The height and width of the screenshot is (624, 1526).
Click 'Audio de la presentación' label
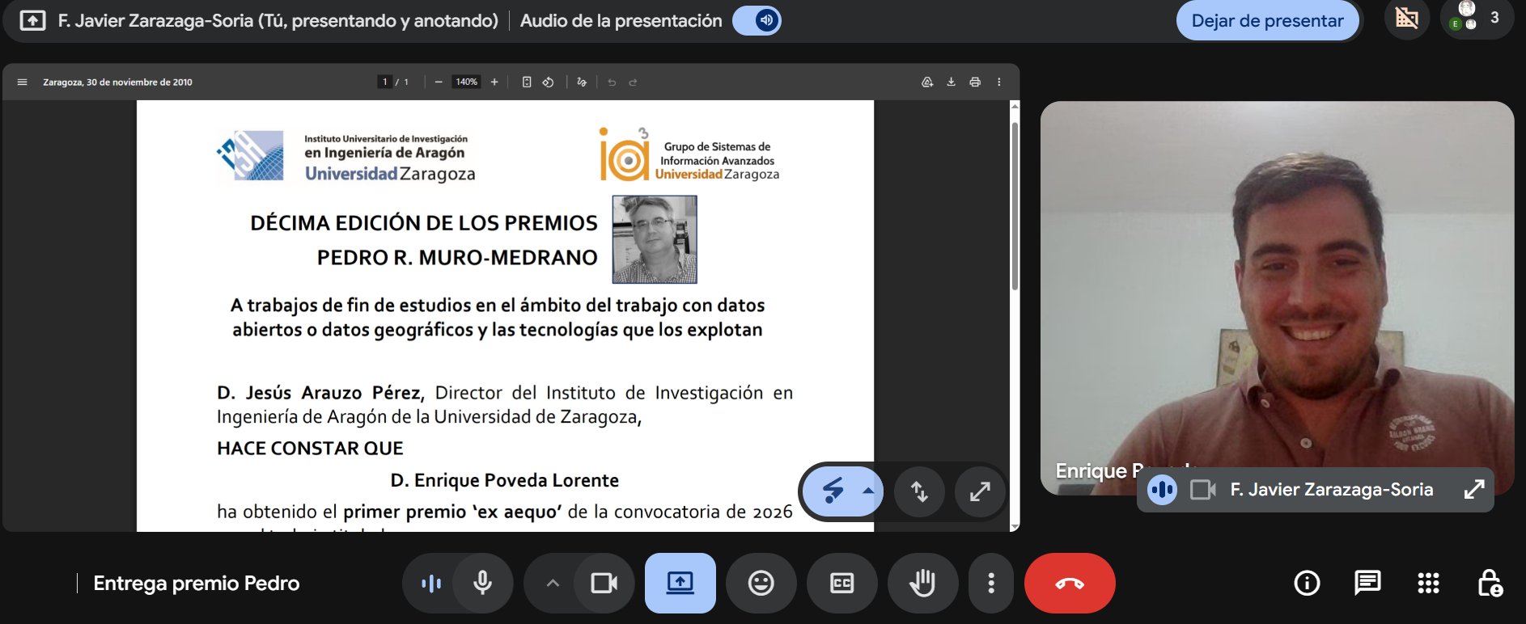click(621, 20)
